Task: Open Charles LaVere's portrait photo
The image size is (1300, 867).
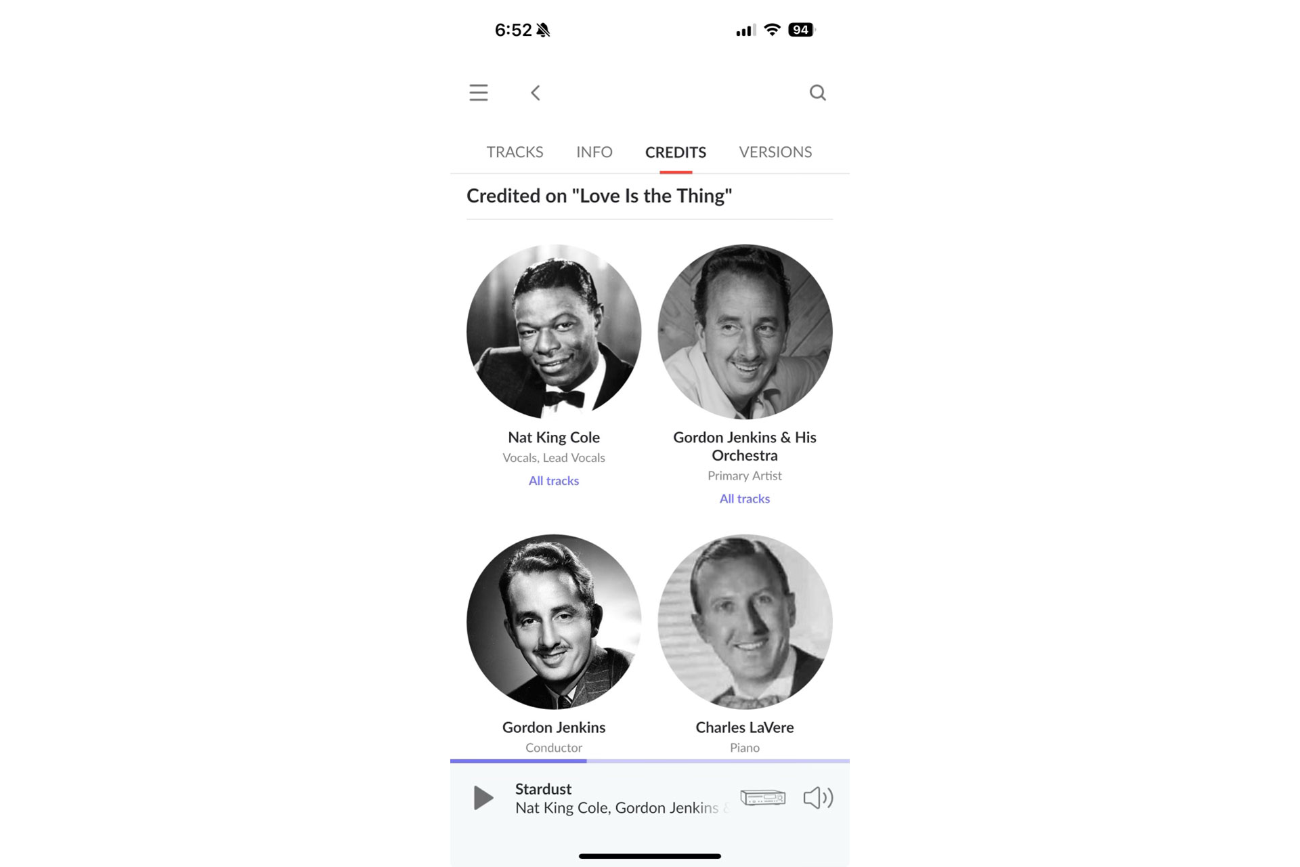Action: tap(745, 622)
